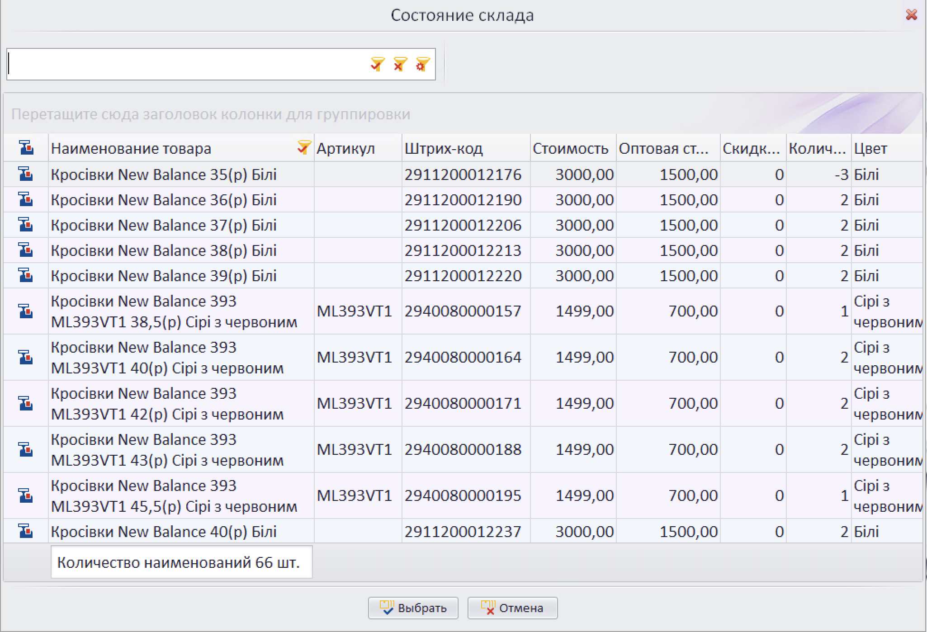Select product name Кросівки New Balance 36(р) Білі
The image size is (927, 632).
tap(164, 200)
